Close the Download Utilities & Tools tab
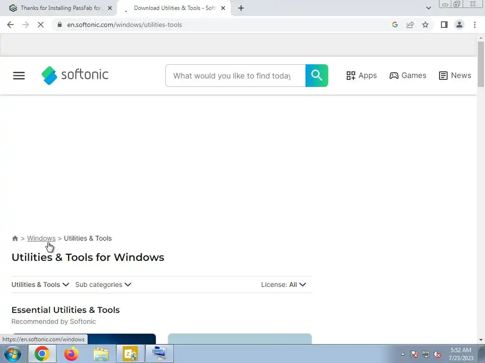This screenshot has width=485, height=363. point(223,9)
